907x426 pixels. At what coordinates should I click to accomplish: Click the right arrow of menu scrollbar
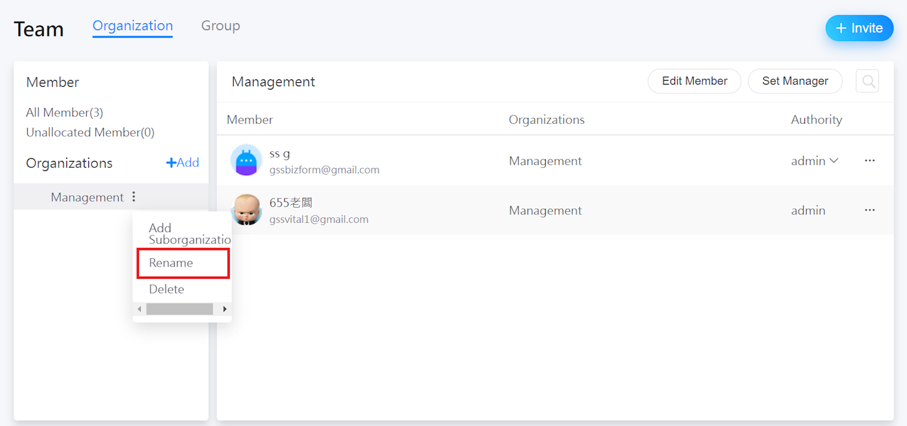[225, 309]
